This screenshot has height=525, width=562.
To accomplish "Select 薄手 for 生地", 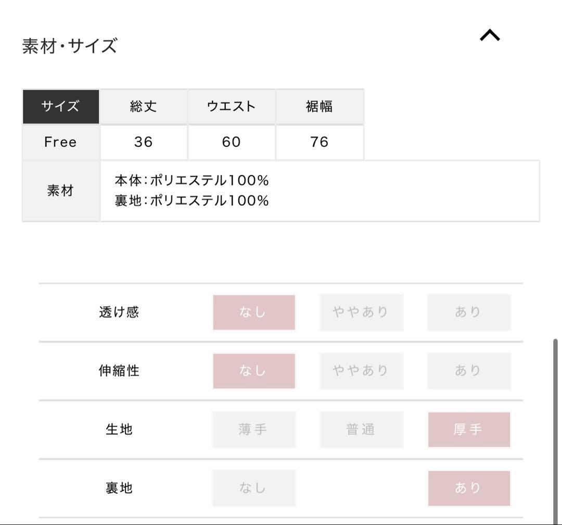I will [x=254, y=429].
